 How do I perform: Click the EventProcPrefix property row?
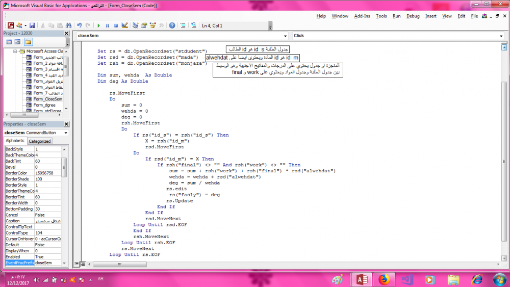[33, 263]
